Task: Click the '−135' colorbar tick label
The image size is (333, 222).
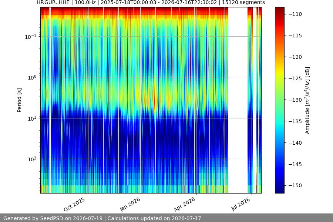Action: pos(295,121)
